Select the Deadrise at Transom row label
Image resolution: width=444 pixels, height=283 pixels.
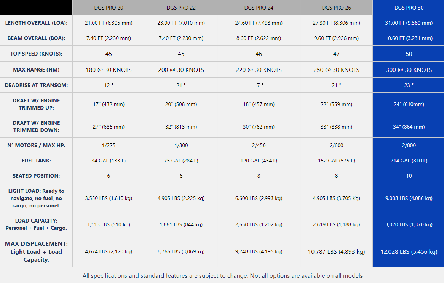(36, 85)
